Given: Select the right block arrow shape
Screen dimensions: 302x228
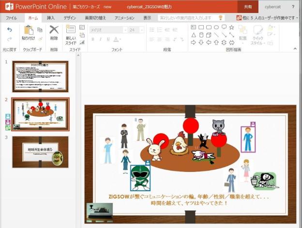Looking at the screenshot, I should [x=194, y=43].
